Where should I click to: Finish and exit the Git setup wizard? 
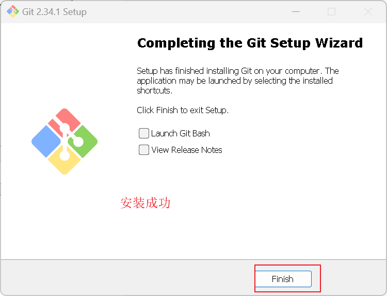(283, 279)
